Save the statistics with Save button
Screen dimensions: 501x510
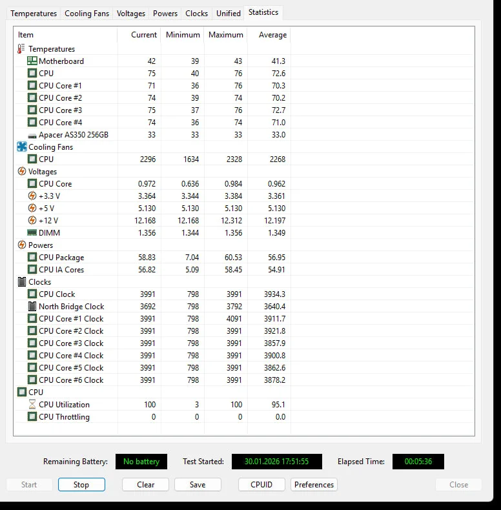[198, 485]
